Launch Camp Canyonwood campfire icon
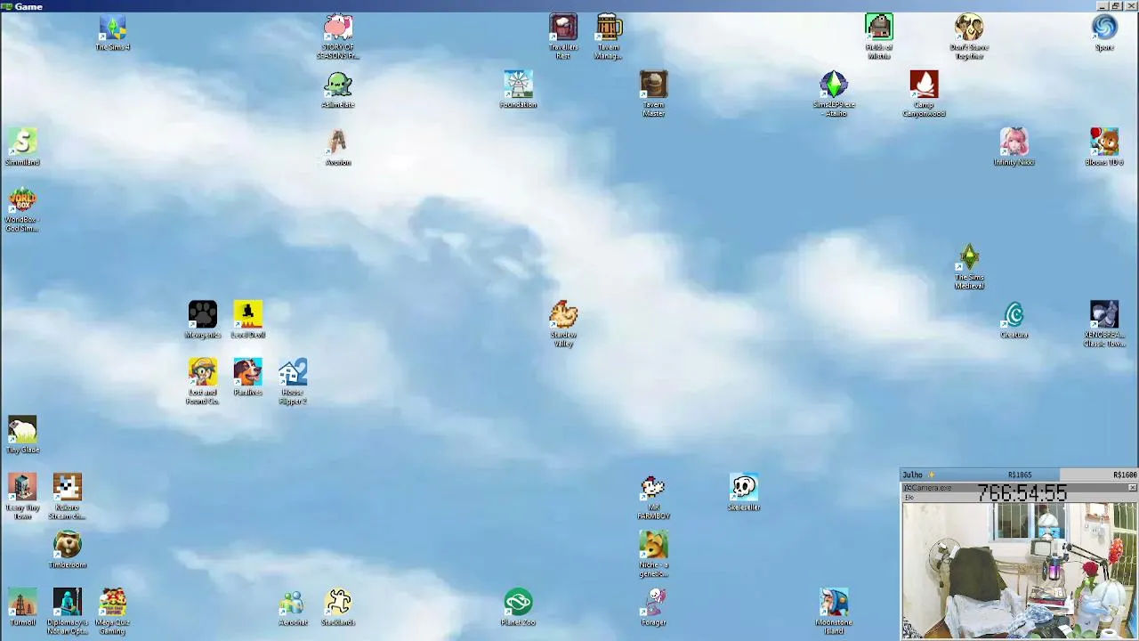Image resolution: width=1139 pixels, height=641 pixels. [x=924, y=85]
